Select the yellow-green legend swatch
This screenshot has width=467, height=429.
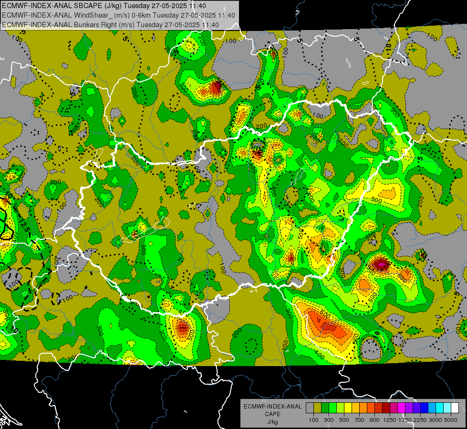[341, 408]
